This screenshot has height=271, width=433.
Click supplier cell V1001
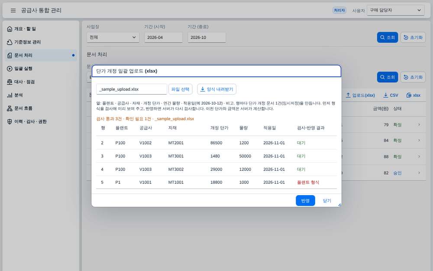click(x=145, y=182)
